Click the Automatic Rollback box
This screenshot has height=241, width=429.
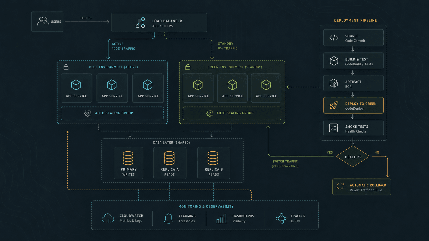point(362,187)
